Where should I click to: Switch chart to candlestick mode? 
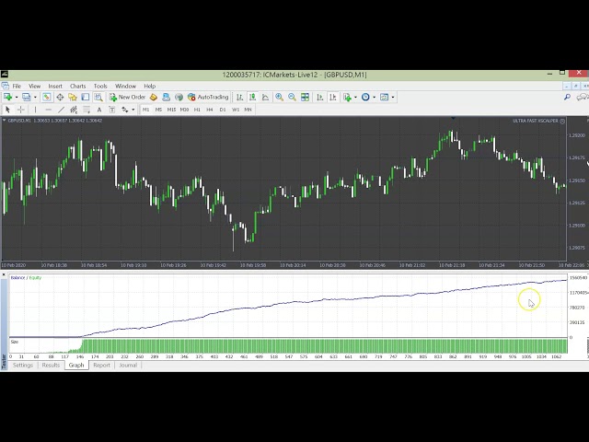pyautogui.click(x=251, y=97)
